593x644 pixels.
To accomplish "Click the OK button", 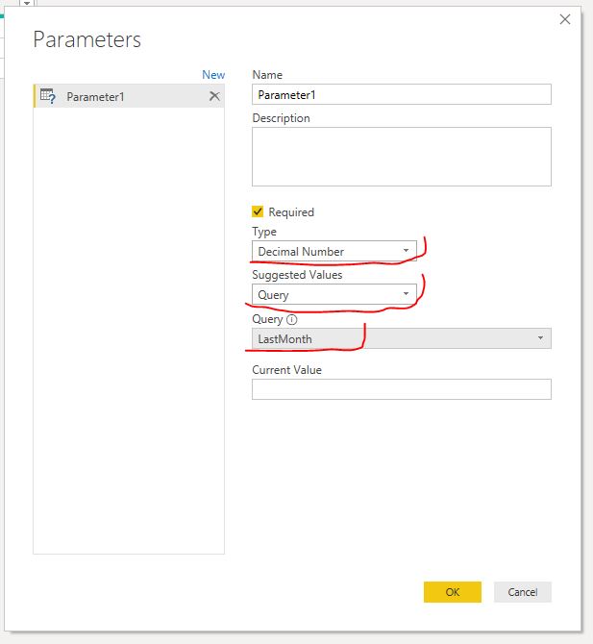I will [x=452, y=592].
